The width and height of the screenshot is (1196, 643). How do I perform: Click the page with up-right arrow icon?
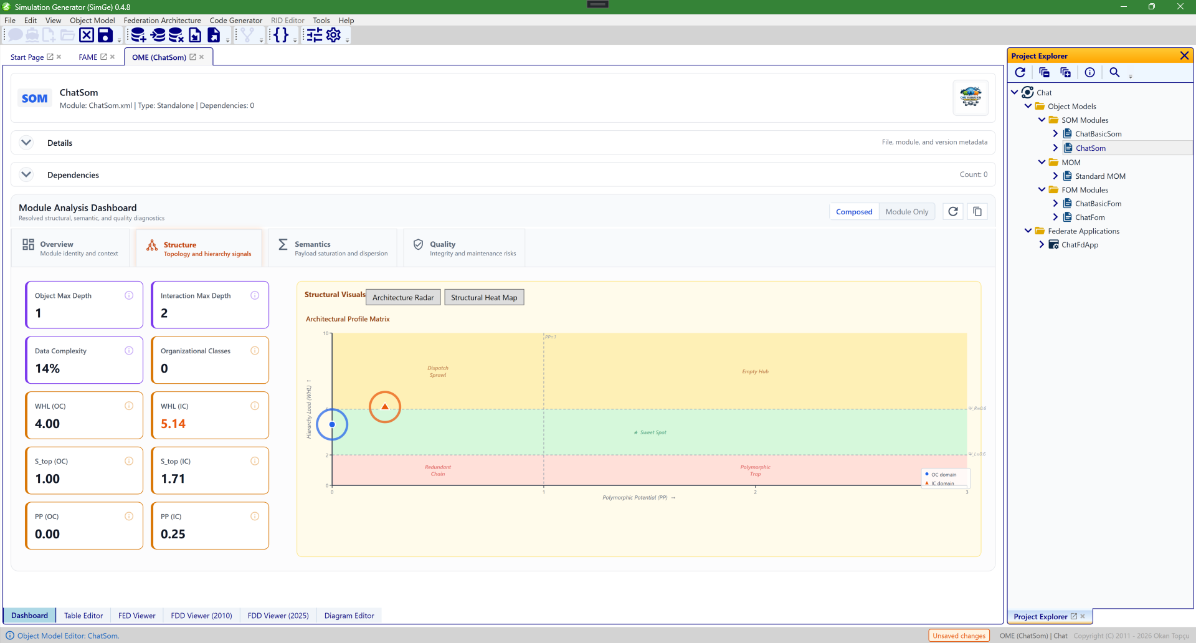(x=214, y=36)
